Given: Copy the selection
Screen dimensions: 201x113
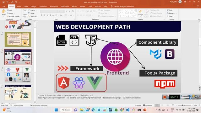Looking at the screenshot, I should 10,13.
